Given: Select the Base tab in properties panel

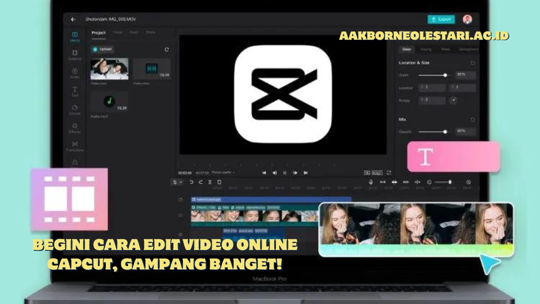Looking at the screenshot, I should [407, 49].
